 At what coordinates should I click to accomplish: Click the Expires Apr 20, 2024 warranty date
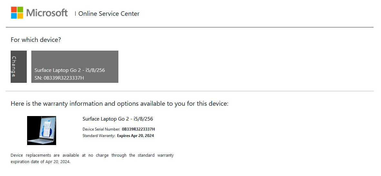[x=135, y=136]
